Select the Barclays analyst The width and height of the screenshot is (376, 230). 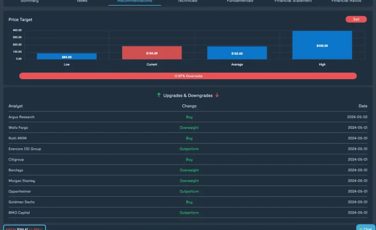coord(16,170)
